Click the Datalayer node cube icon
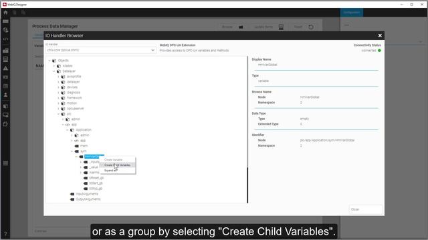428x240 pixels. (59, 71)
